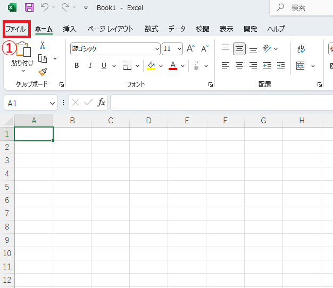
Task: Select the Format Painter brush
Action: pos(43,72)
